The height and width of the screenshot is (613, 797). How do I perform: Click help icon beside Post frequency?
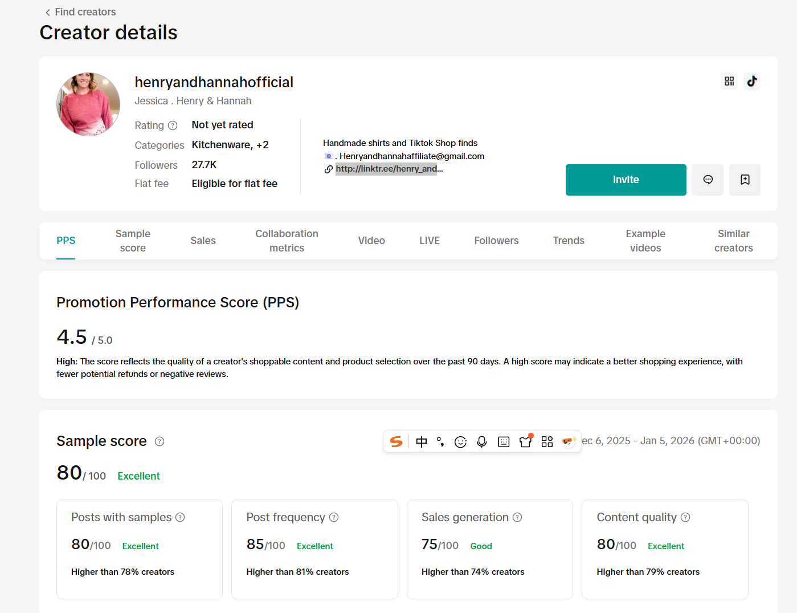tap(334, 517)
